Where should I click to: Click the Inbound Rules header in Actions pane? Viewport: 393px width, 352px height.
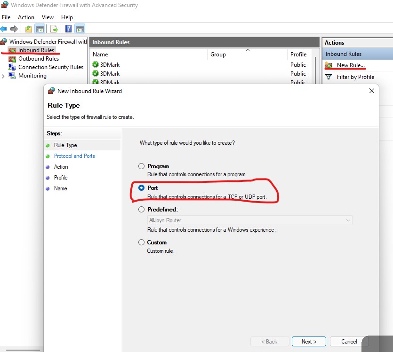point(358,54)
